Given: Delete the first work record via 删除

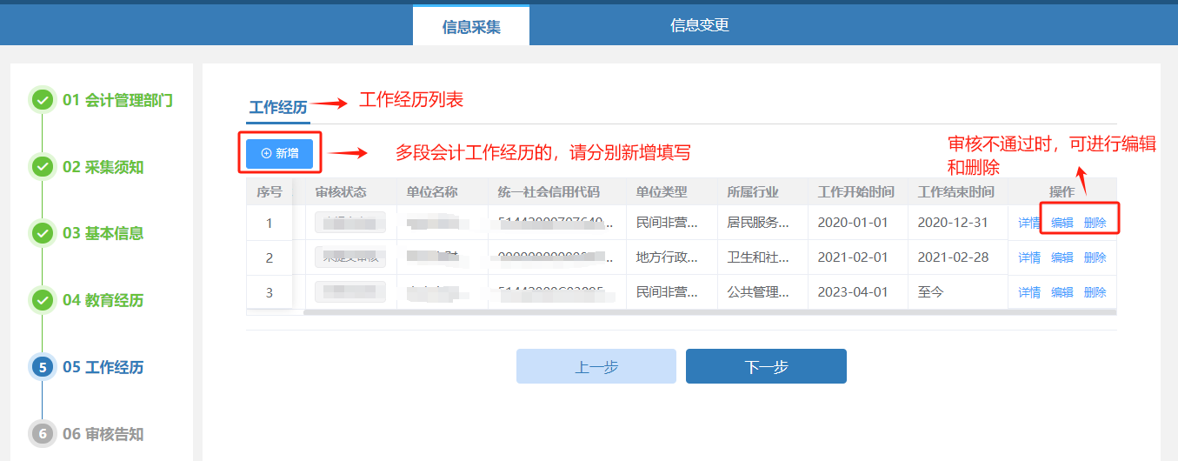Looking at the screenshot, I should click(1095, 223).
